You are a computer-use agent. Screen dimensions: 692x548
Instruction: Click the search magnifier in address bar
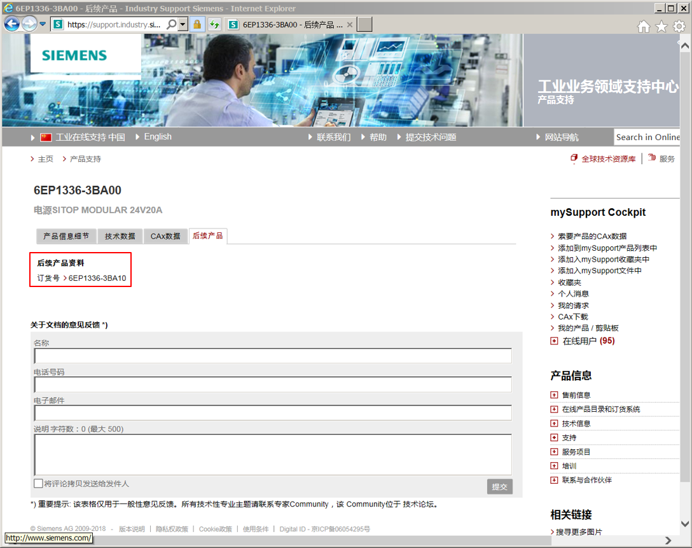tap(171, 24)
